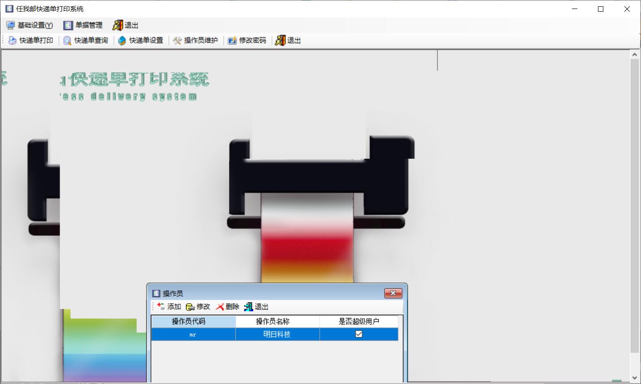Click the main window scroll down arrow

(x=634, y=378)
